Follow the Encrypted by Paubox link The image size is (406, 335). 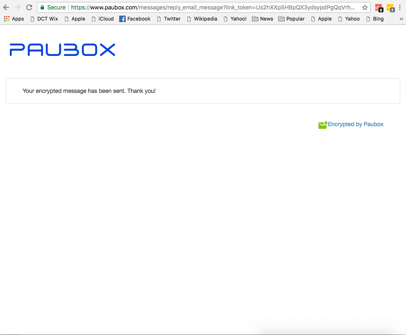[355, 124]
